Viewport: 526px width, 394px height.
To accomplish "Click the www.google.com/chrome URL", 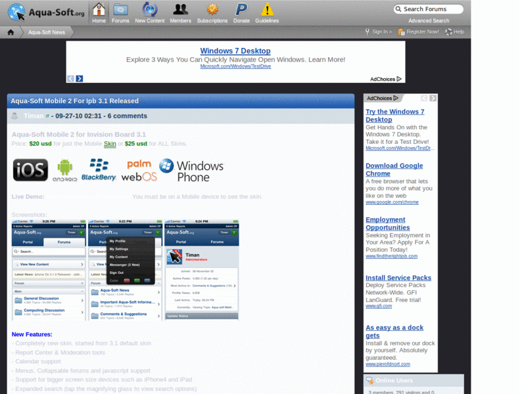I will click(392, 202).
